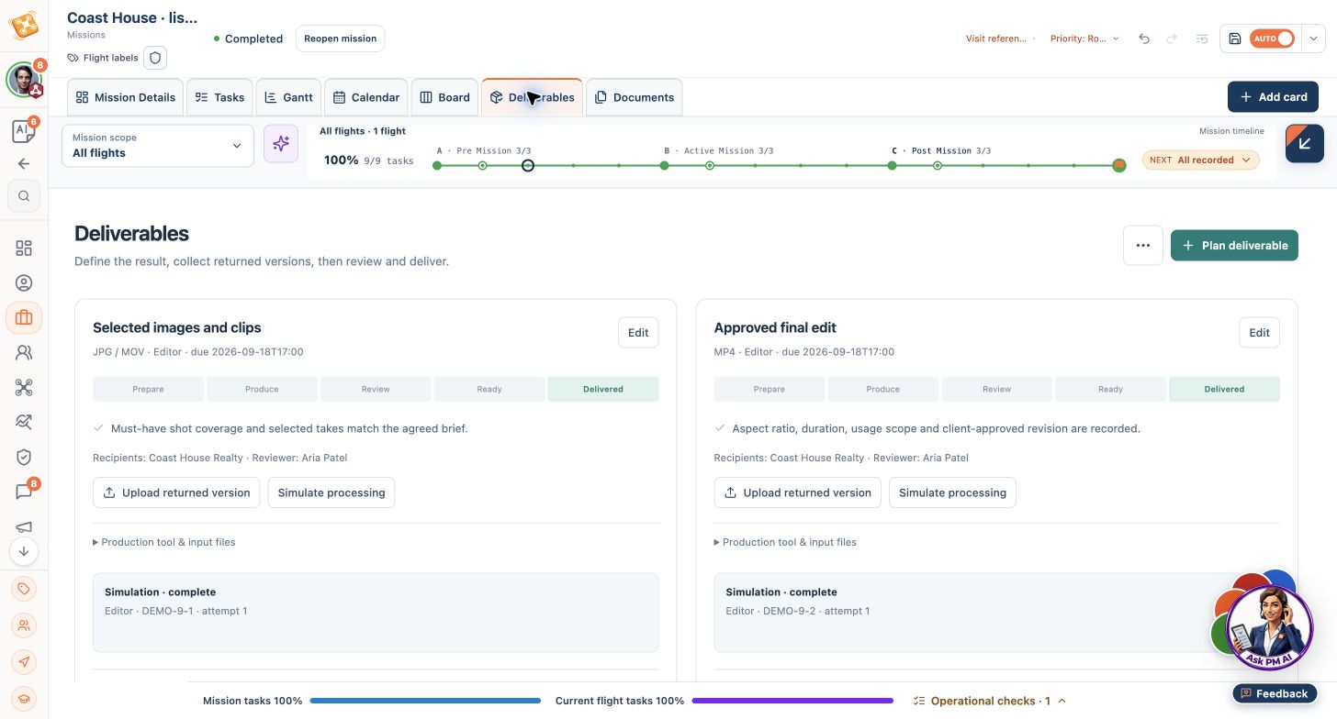Open the Calendar tab
This screenshot has width=1337, height=719.
365,97
